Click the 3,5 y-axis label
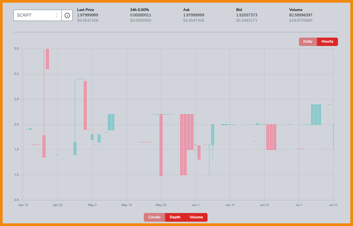The image size is (353, 226). [x=16, y=49]
